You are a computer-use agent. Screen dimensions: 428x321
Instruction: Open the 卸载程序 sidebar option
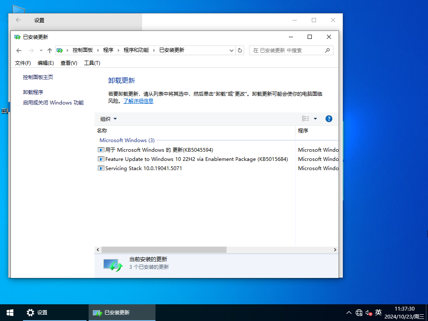pyautogui.click(x=33, y=92)
